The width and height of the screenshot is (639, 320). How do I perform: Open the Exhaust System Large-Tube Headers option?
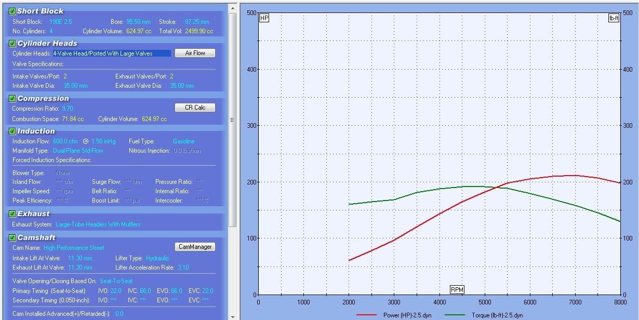tap(98, 224)
